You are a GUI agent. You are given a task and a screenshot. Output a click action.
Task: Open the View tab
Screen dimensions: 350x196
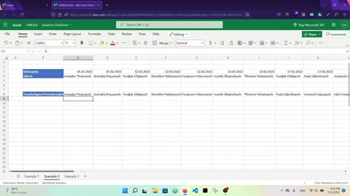[x=142, y=34]
